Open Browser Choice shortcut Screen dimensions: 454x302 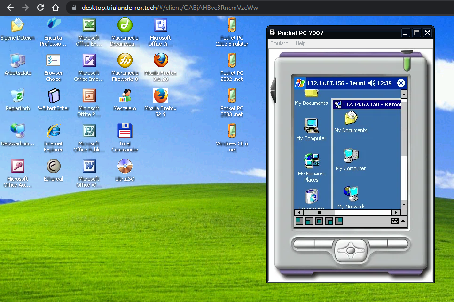[53, 68]
